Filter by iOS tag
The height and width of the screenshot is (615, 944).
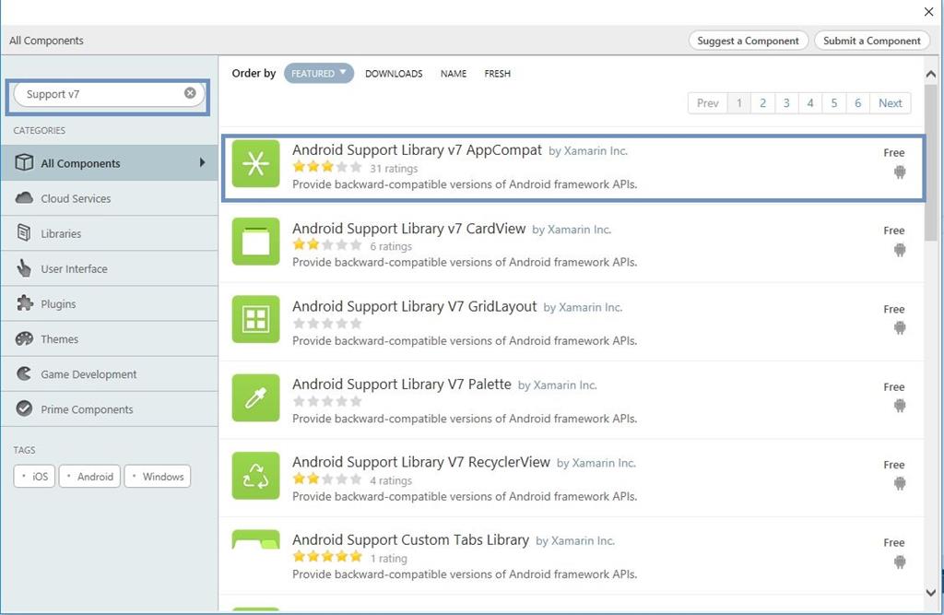(34, 476)
